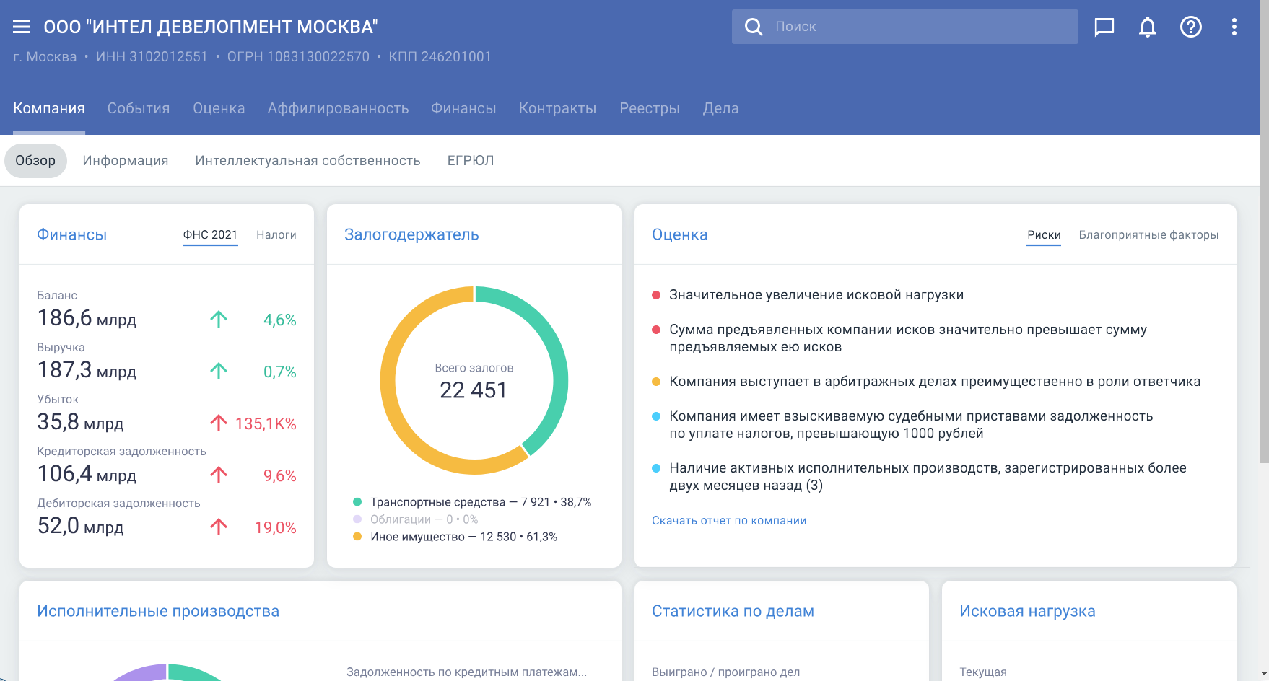Open the notifications bell
The height and width of the screenshot is (681, 1269).
click(x=1148, y=27)
